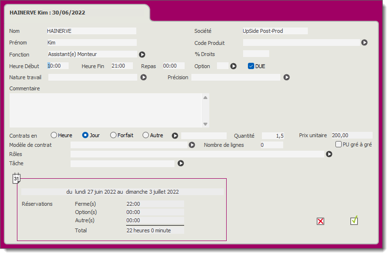Click into the Commentaire text area
390x256 pixels.
tap(105, 110)
